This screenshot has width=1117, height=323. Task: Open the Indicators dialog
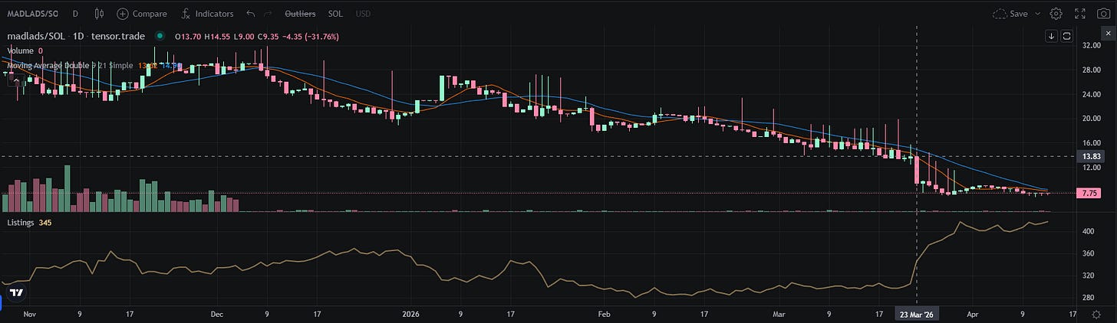(x=208, y=14)
